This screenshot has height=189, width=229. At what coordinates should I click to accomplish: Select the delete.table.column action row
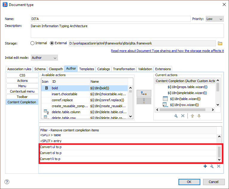coord(84,112)
